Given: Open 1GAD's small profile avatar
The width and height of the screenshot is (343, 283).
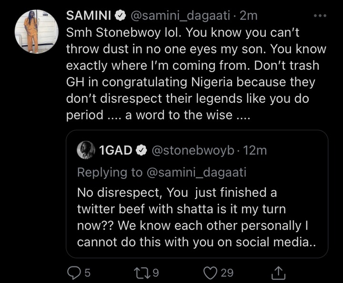Looking at the screenshot, I should click(86, 150).
